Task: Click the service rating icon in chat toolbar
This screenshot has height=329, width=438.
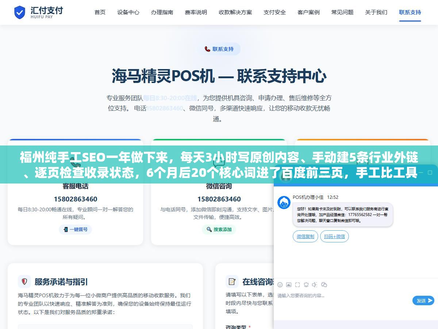Action: 306,284
